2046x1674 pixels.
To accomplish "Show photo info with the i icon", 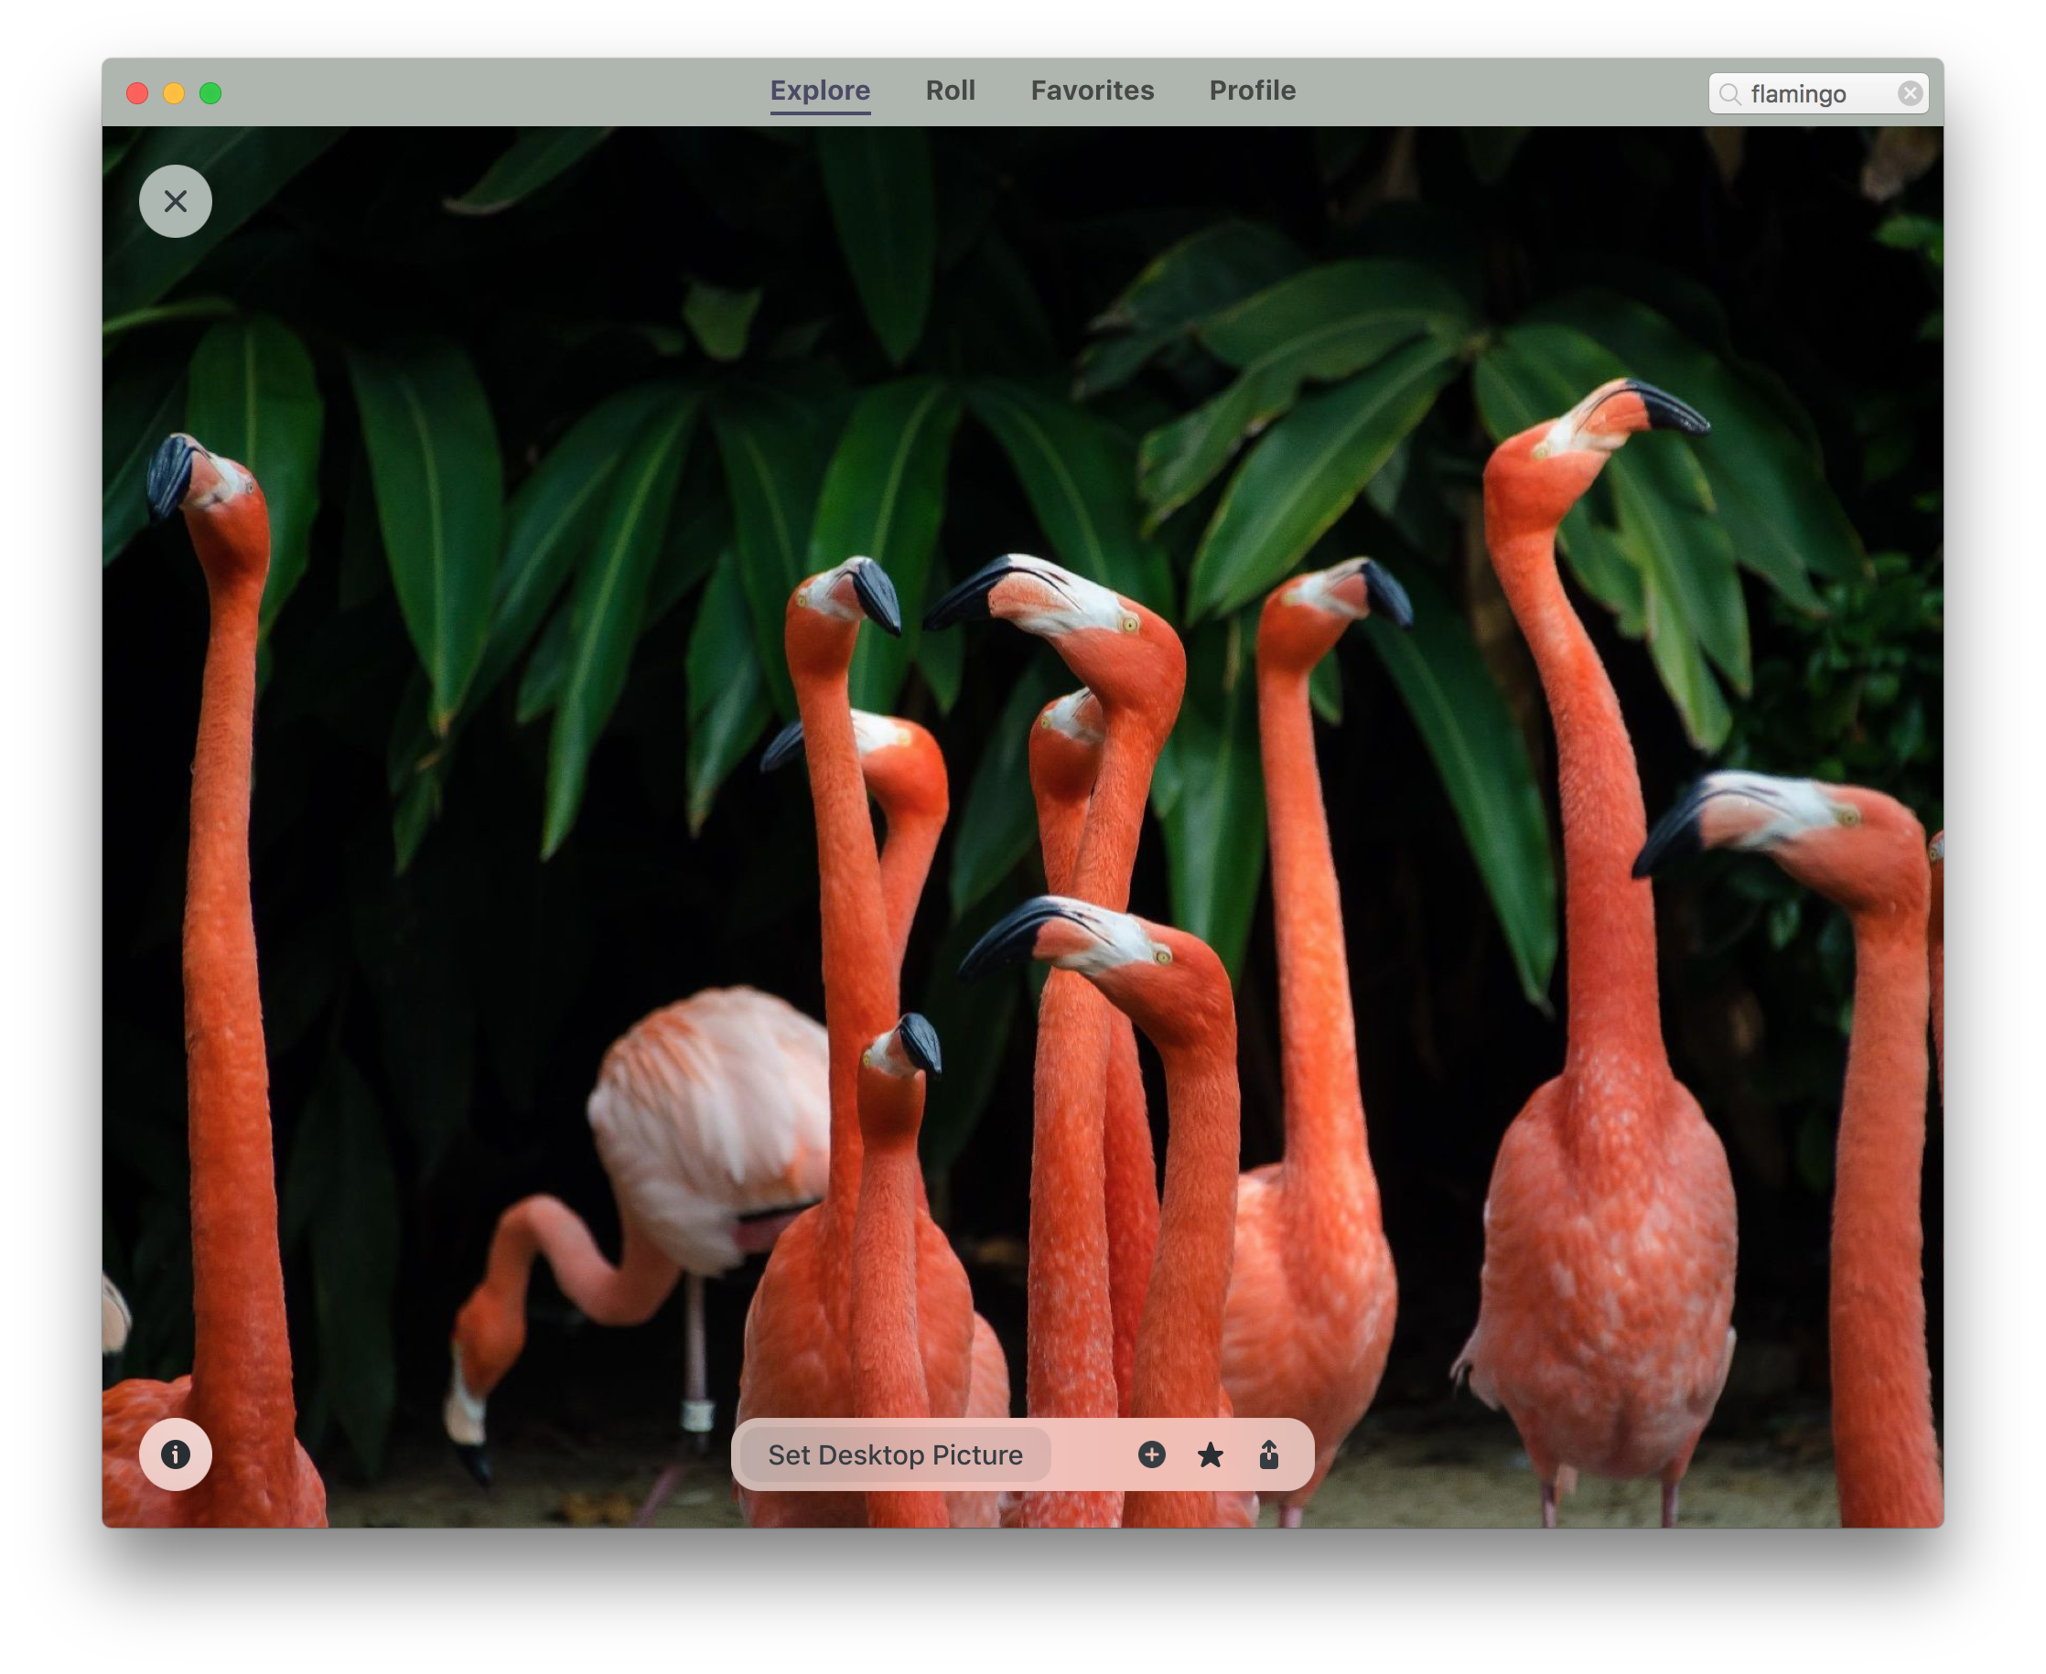I will [176, 1454].
